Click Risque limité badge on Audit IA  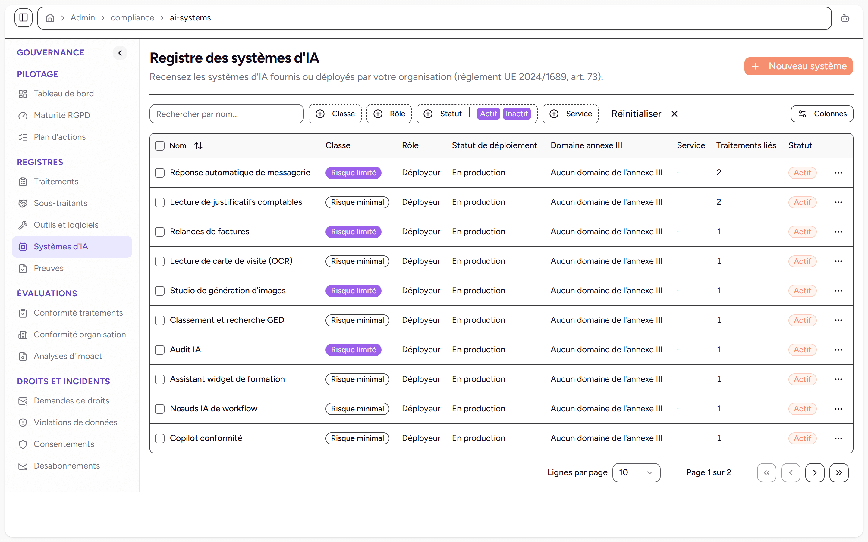pyautogui.click(x=353, y=350)
